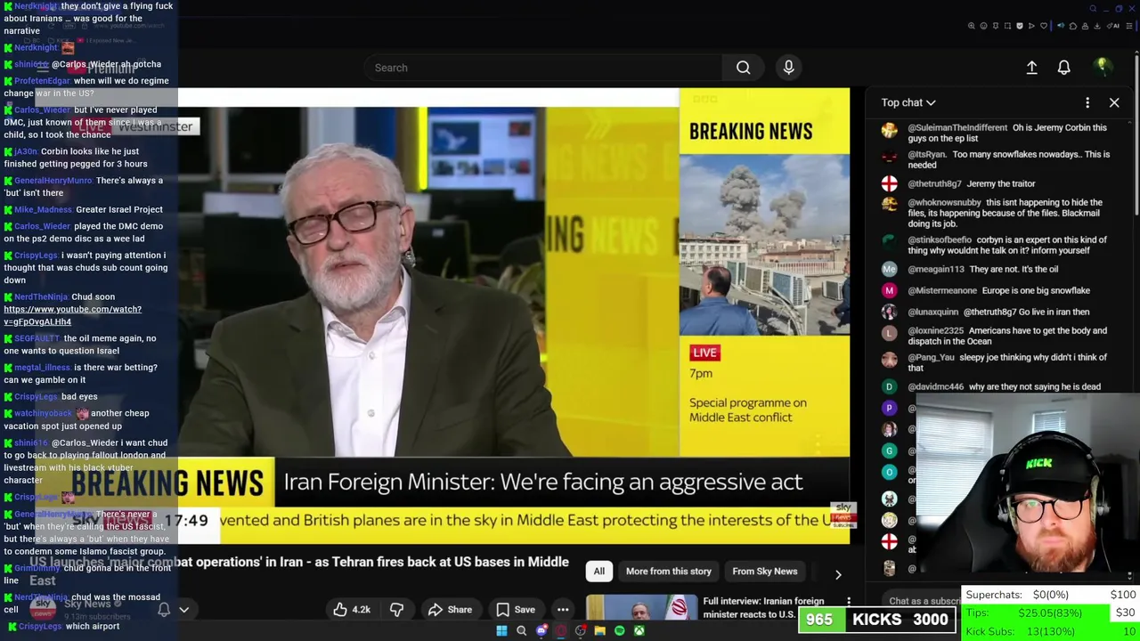The image size is (1140, 641).
Task: Open the live chat three-dot options menu
Action: click(1087, 102)
